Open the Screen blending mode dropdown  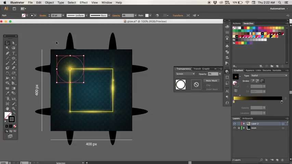[x=185, y=74]
